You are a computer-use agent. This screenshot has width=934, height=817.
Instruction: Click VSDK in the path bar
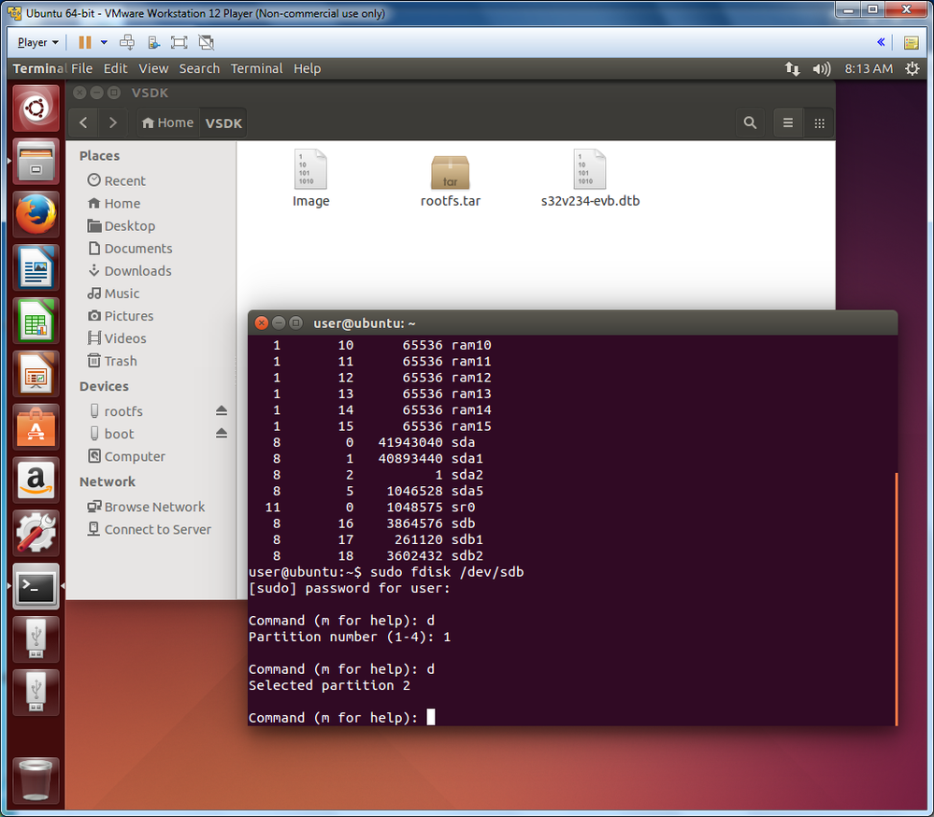tap(223, 122)
